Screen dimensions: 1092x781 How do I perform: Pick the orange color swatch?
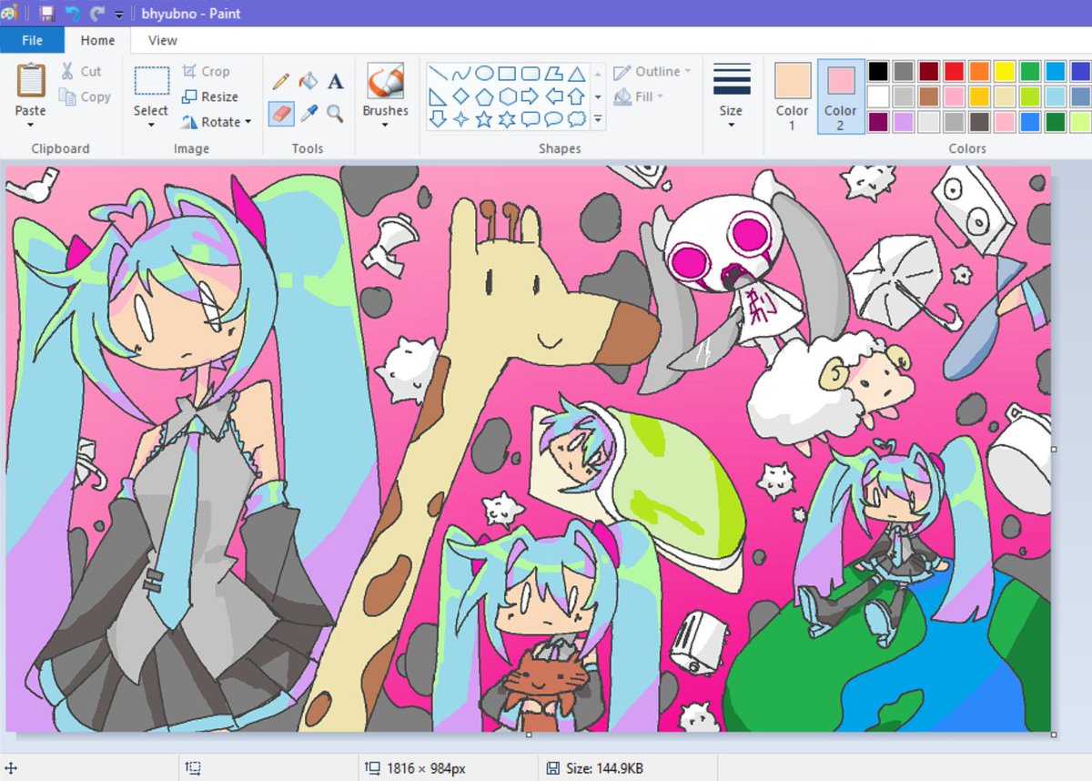click(x=979, y=71)
